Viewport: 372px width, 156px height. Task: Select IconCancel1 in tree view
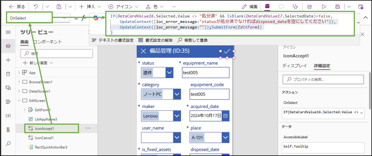point(44,137)
